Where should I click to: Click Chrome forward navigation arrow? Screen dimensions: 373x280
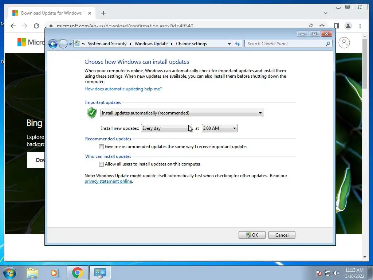click(25, 26)
